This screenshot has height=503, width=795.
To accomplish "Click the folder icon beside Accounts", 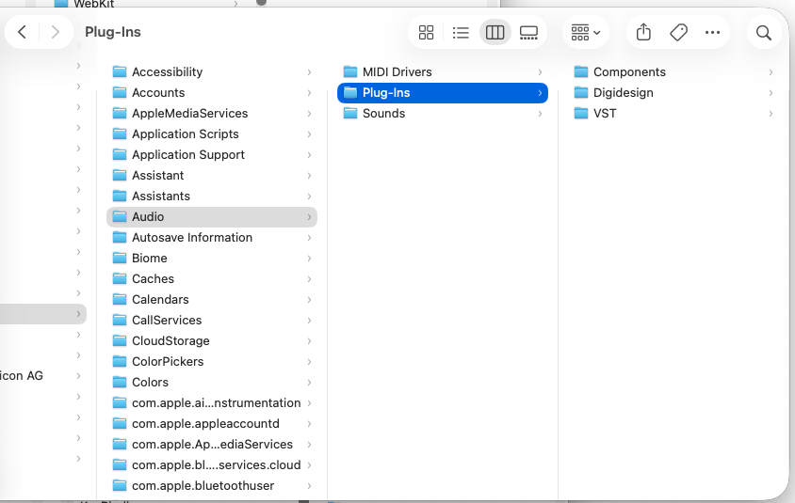I will (120, 92).
